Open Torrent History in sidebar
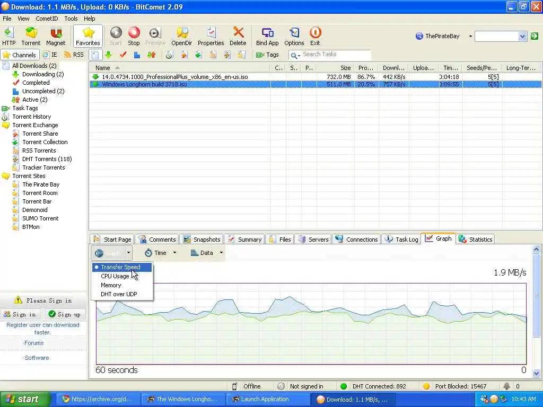543x407 pixels. 31,117
